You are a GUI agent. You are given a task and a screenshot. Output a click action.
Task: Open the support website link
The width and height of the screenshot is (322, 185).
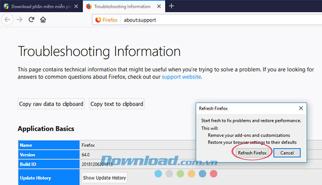181,77
